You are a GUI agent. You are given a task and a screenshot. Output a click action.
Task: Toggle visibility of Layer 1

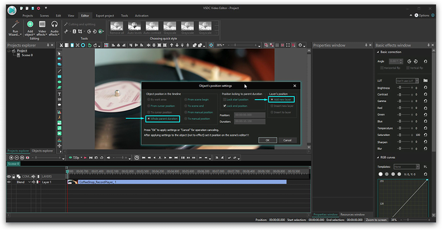click(x=9, y=182)
